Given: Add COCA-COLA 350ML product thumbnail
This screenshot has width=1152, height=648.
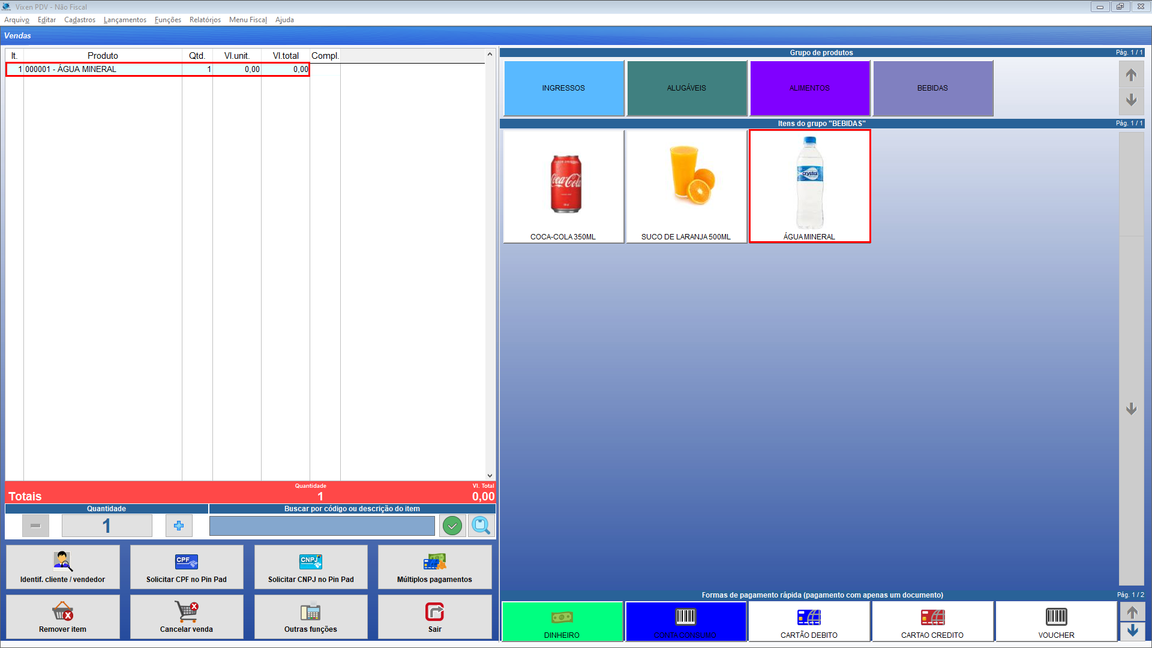Looking at the screenshot, I should [563, 186].
